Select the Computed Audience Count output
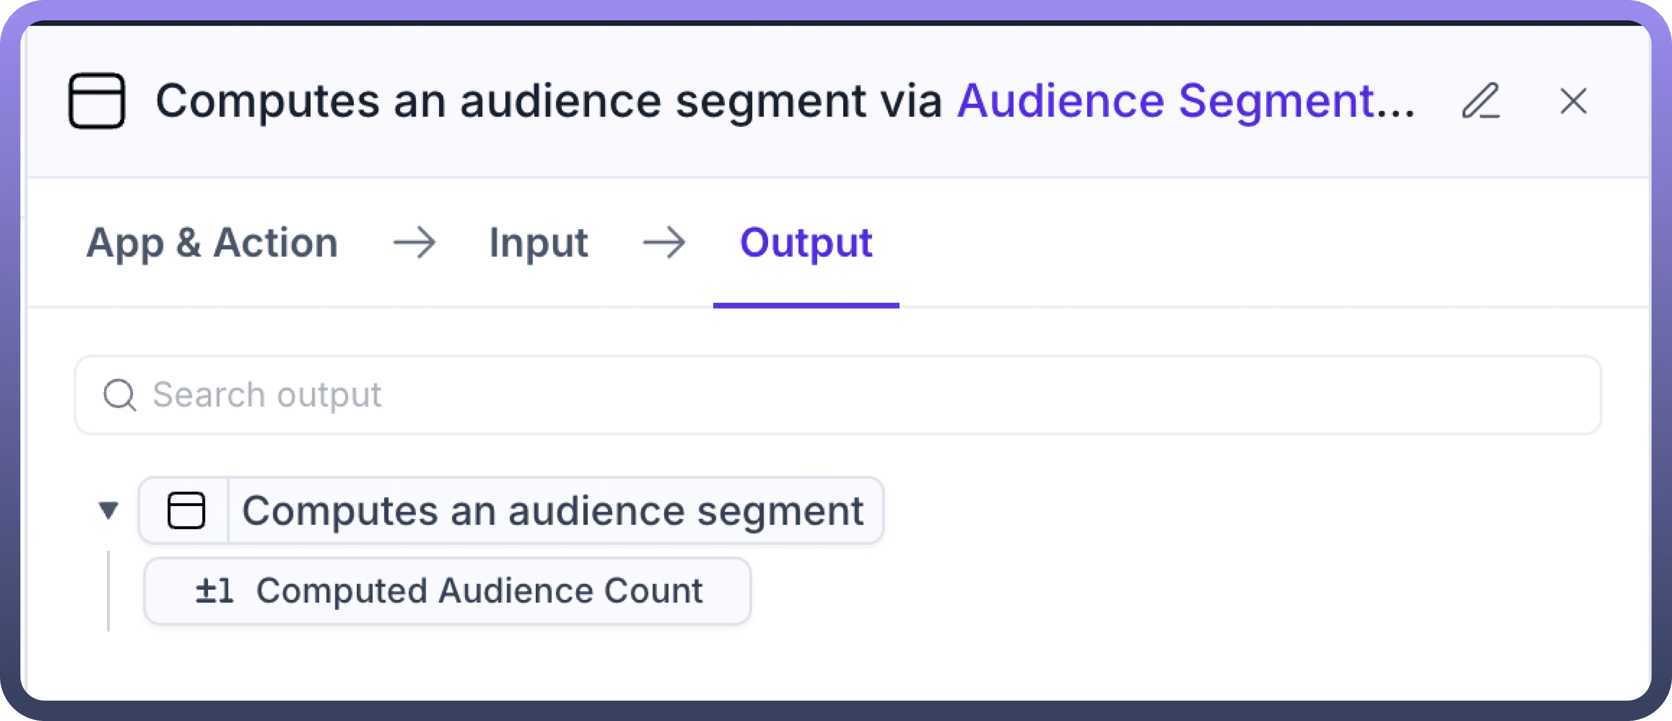Viewport: 1672px width, 721px height. tap(447, 591)
